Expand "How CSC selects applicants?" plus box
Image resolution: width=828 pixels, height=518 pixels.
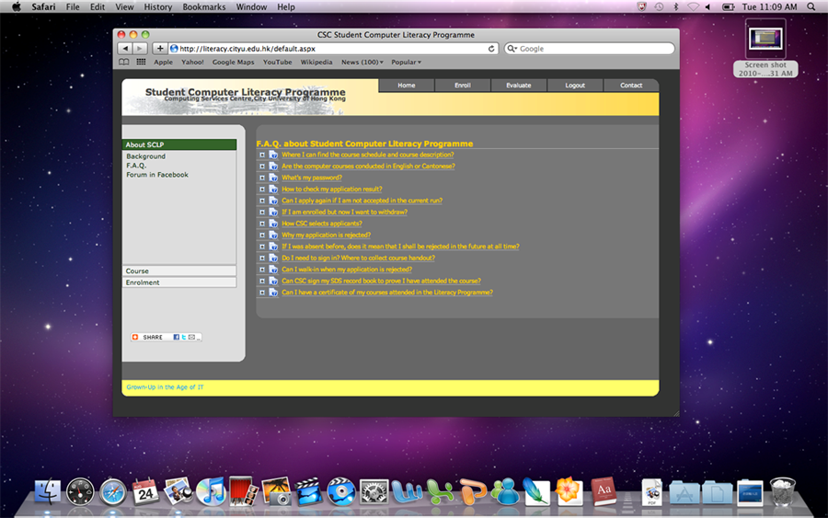tap(262, 224)
